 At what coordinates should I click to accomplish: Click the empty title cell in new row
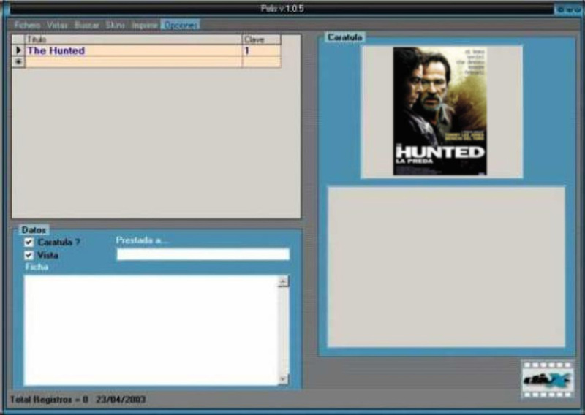(134, 62)
